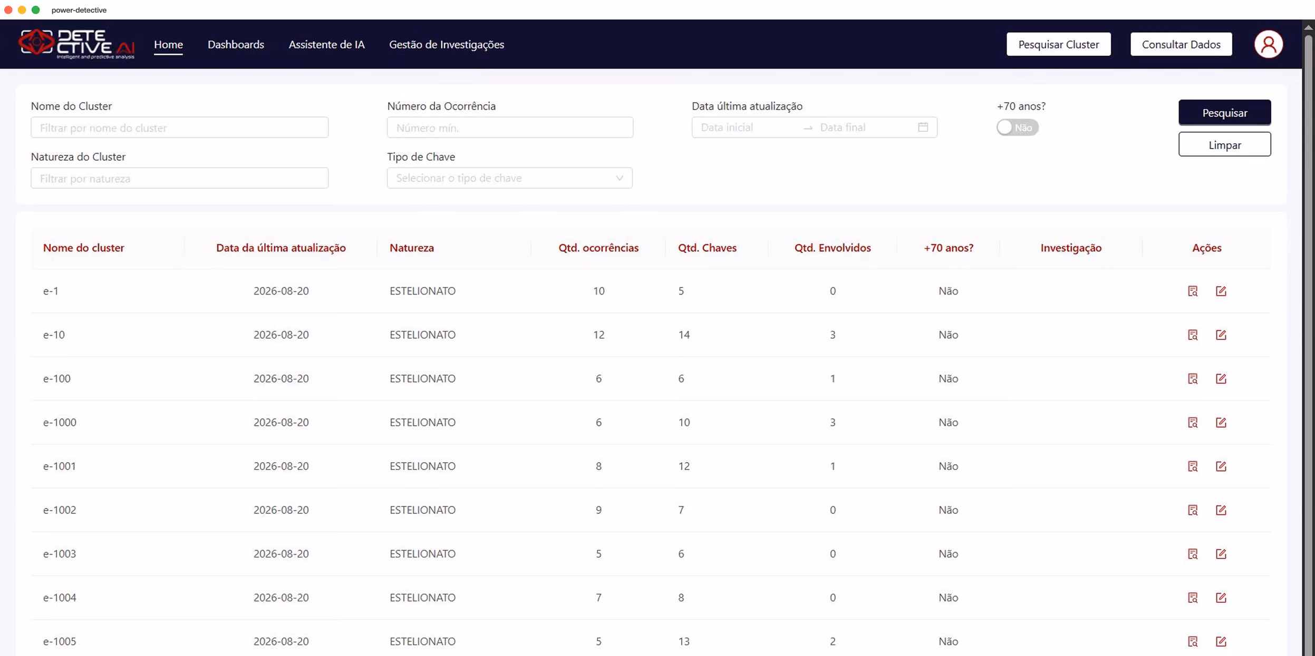Open Gestão de Investigações menu item
The height and width of the screenshot is (656, 1315).
(446, 44)
